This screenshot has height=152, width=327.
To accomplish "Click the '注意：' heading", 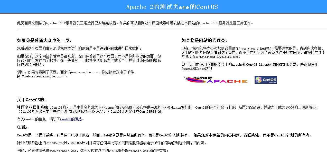I will [23, 127].
